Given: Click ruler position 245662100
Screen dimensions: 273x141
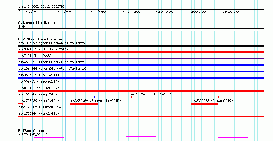Looking at the screenshot, I should point(32,12).
